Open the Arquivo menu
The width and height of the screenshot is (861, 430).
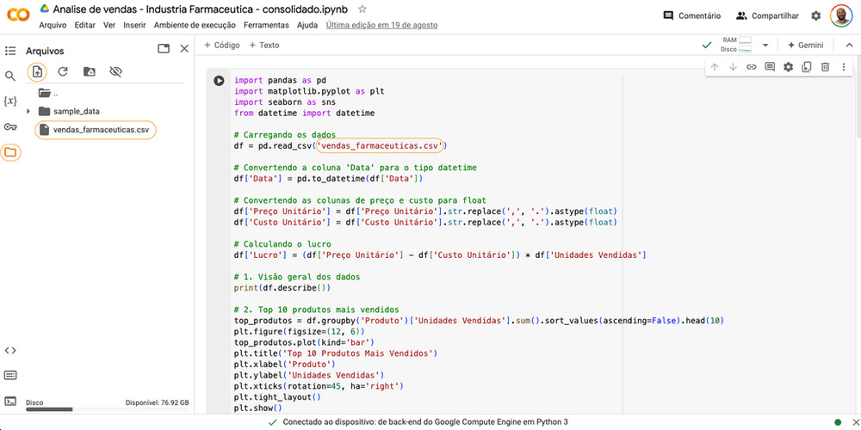coord(53,25)
